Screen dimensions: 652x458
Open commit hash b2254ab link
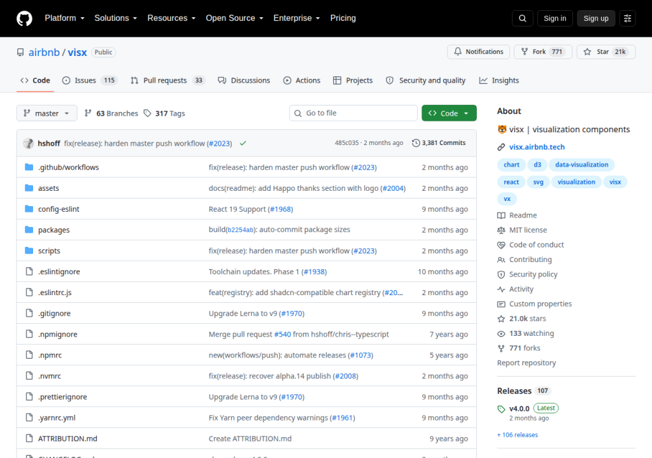(240, 230)
